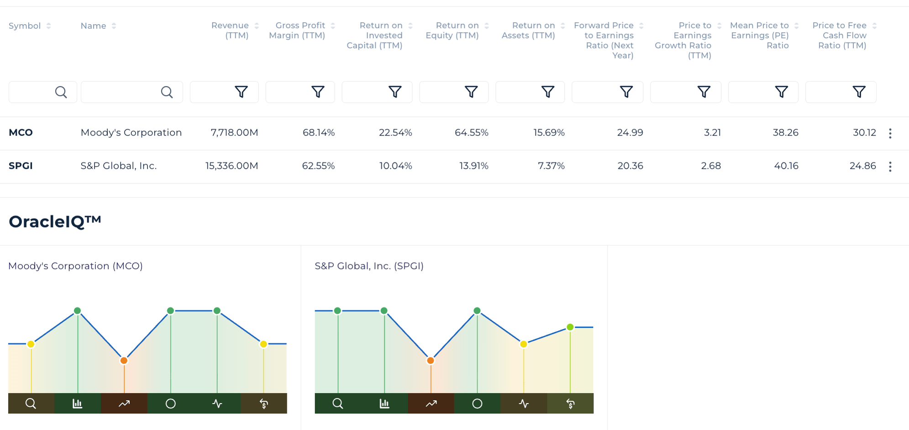Click the Name search input field
Image resolution: width=909 pixels, height=430 pixels.
(x=121, y=92)
